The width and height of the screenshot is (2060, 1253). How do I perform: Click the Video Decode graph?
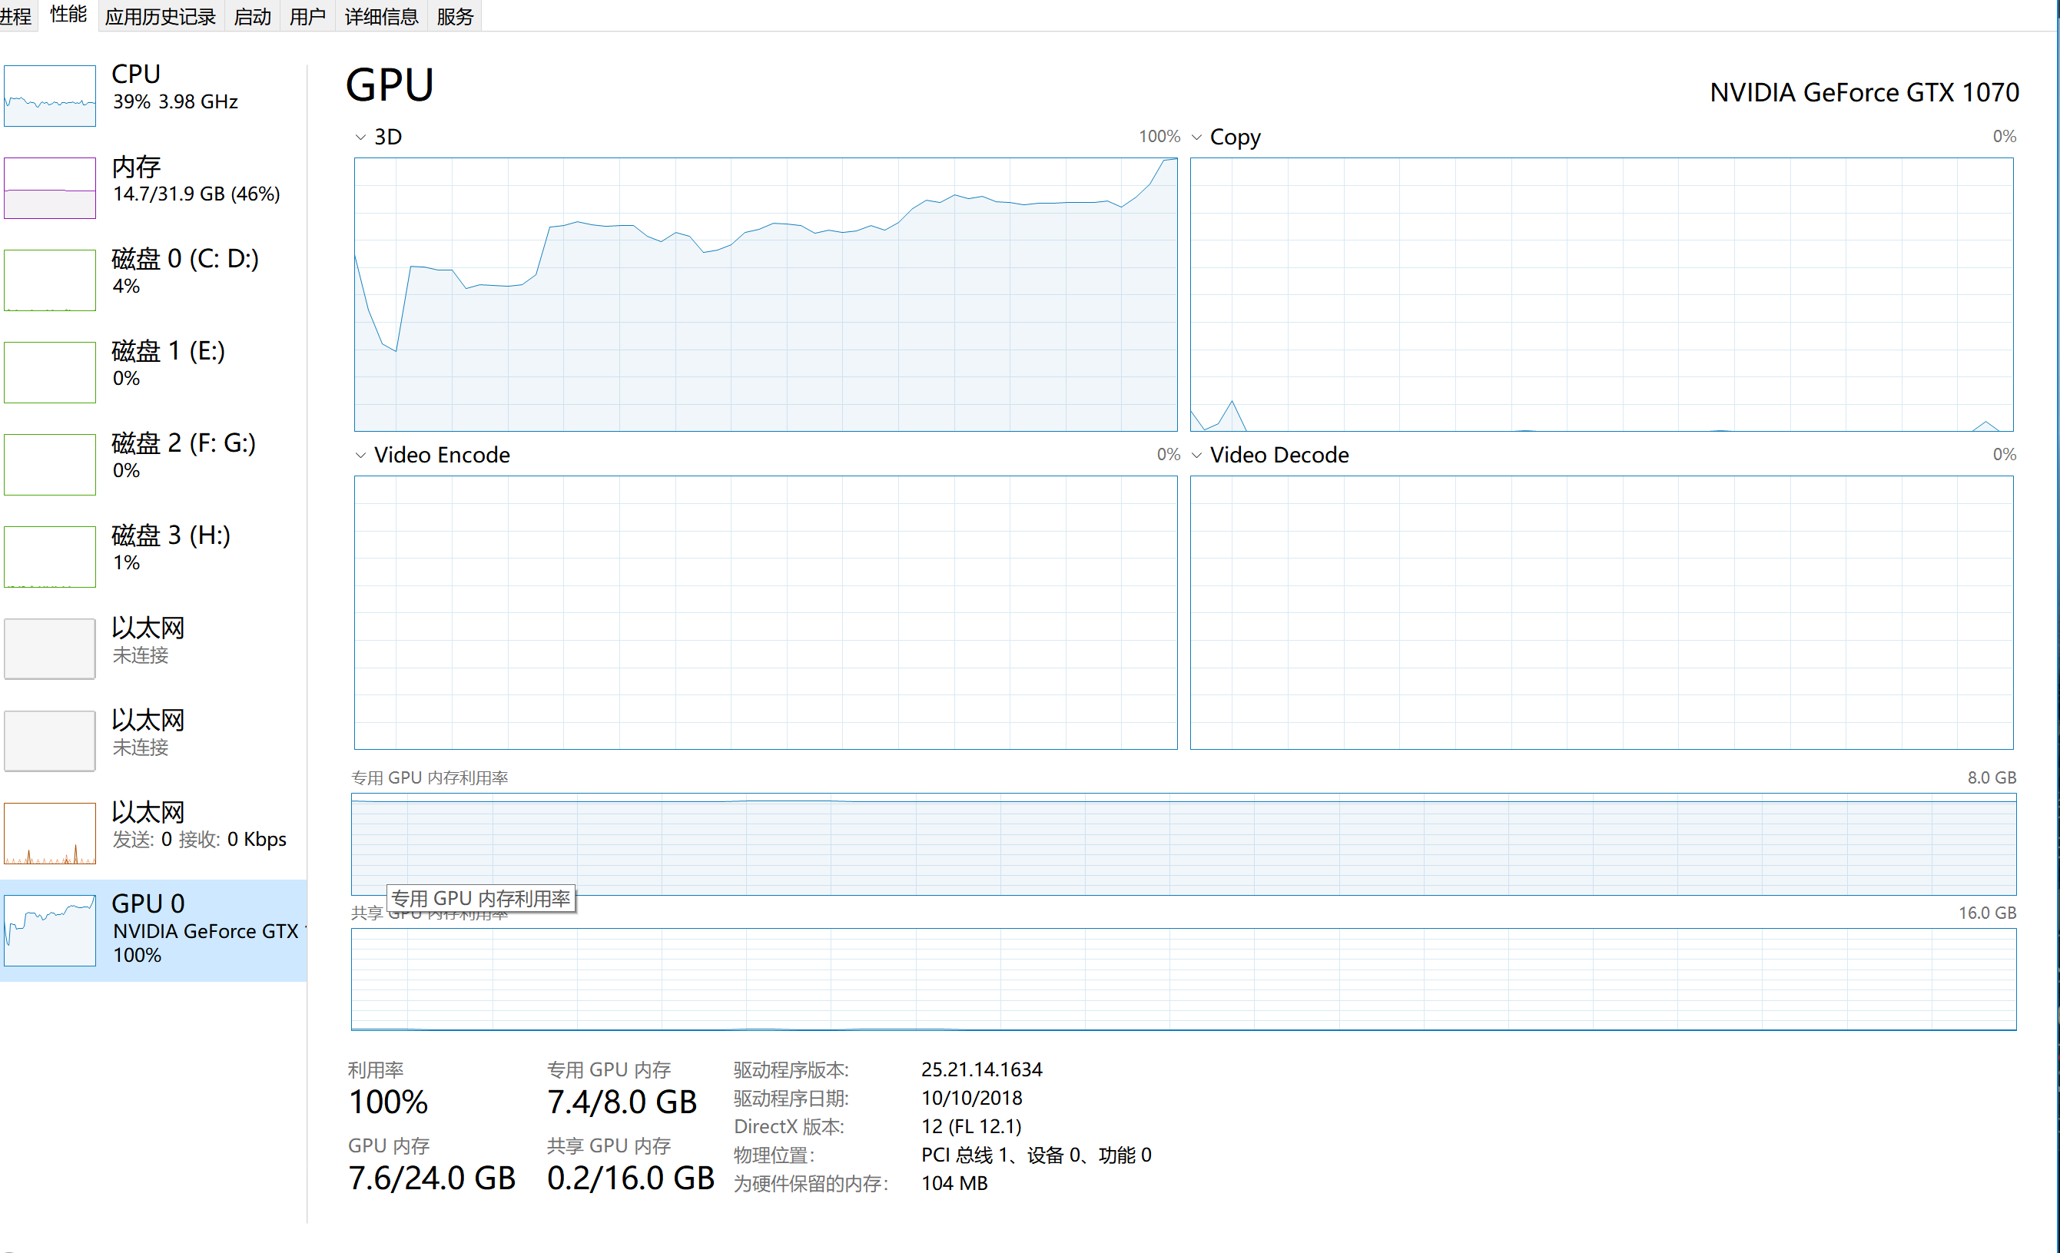[x=1602, y=613]
